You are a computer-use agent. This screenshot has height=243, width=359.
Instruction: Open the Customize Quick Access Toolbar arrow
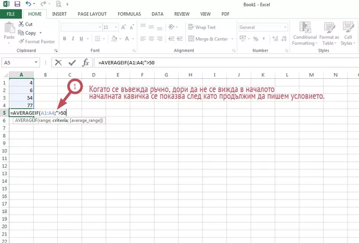click(x=67, y=4)
